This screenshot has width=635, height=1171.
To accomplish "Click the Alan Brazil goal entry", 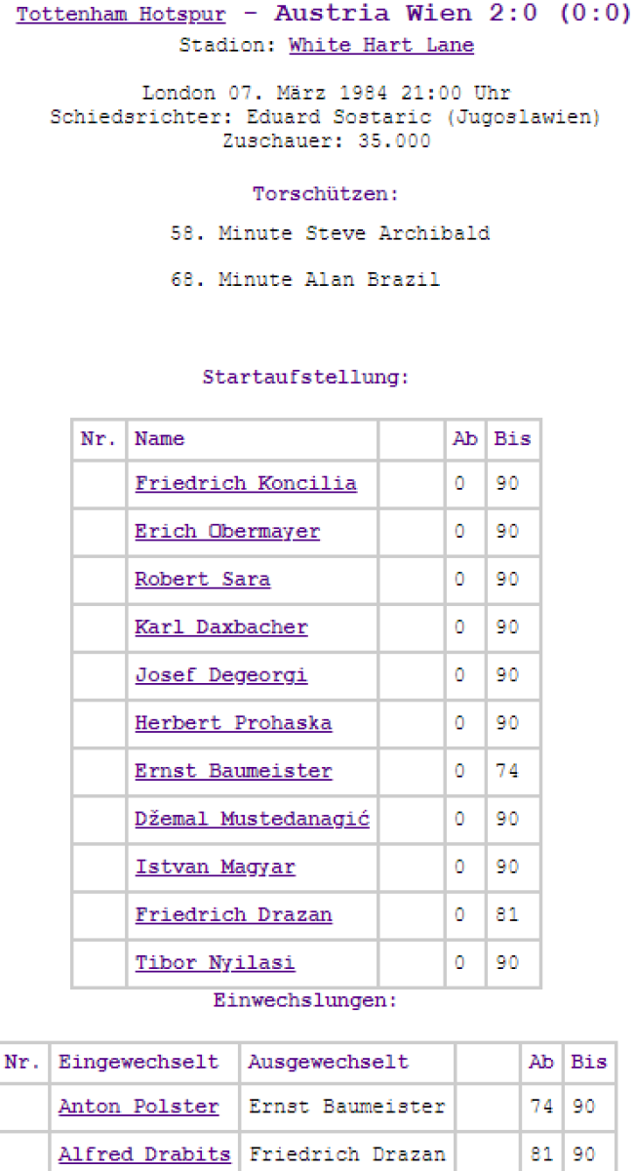I will tap(304, 280).
